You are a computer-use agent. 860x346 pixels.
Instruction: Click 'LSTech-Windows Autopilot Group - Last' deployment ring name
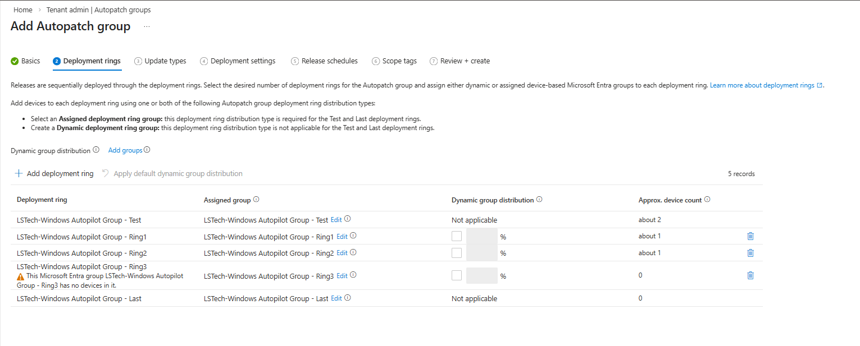tap(79, 299)
